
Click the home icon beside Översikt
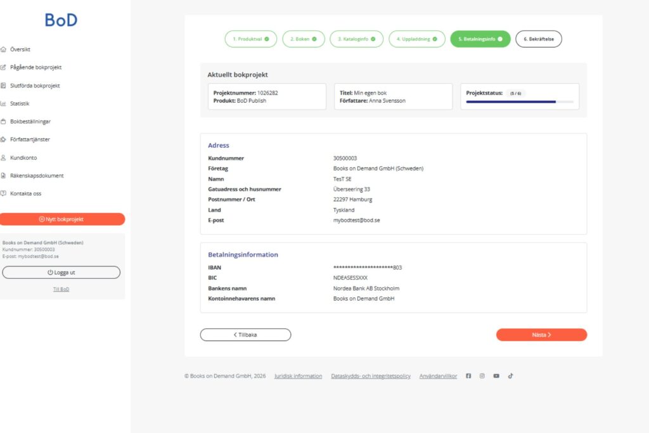point(3,49)
